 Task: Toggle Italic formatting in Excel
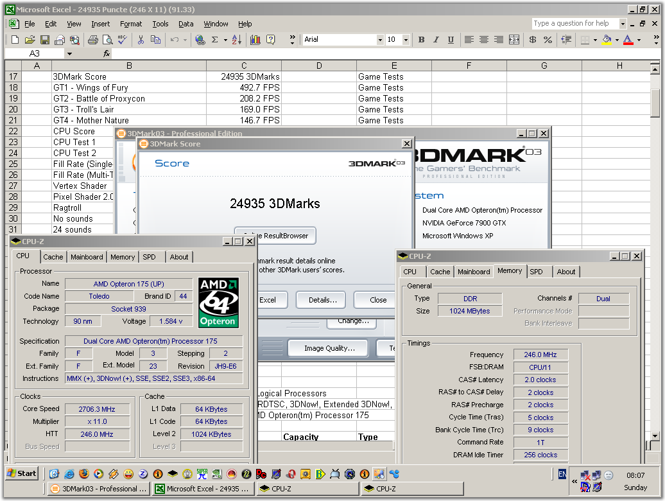[436, 40]
